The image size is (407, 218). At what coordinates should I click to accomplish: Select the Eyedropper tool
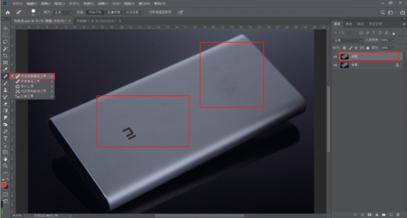5,69
